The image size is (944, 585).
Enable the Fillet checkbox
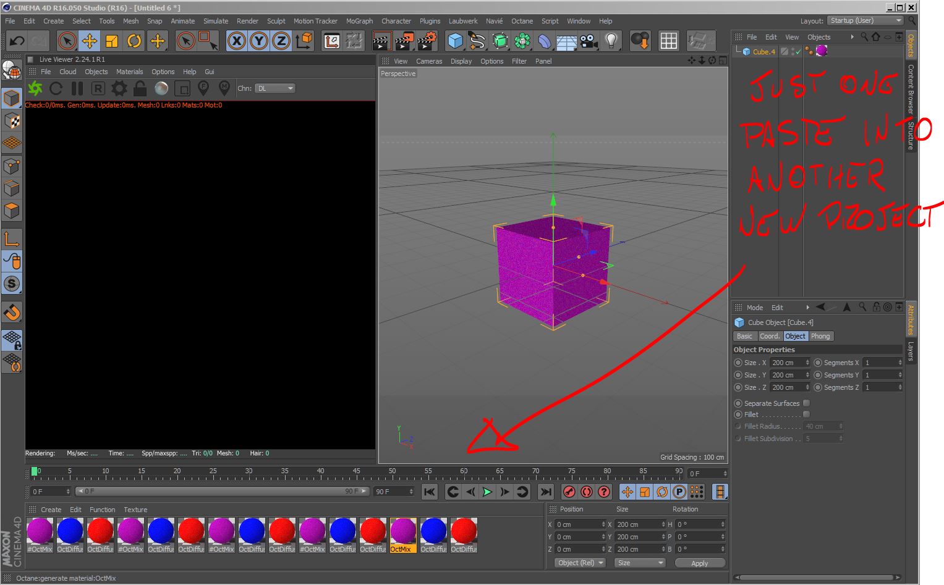pos(806,414)
